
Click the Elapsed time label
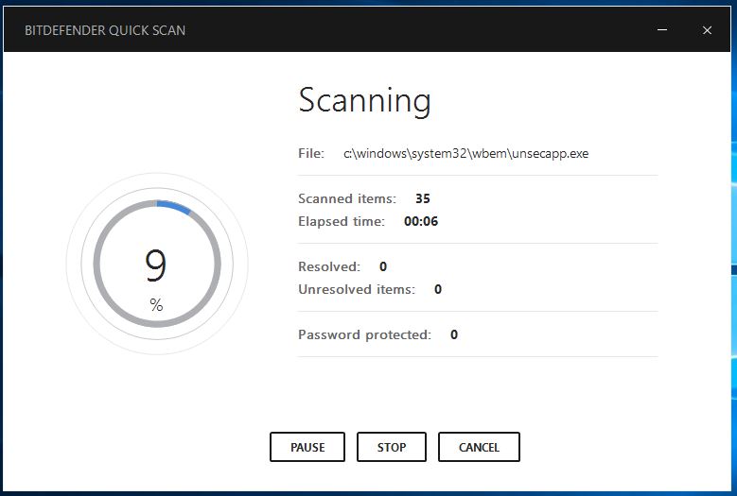pos(341,221)
